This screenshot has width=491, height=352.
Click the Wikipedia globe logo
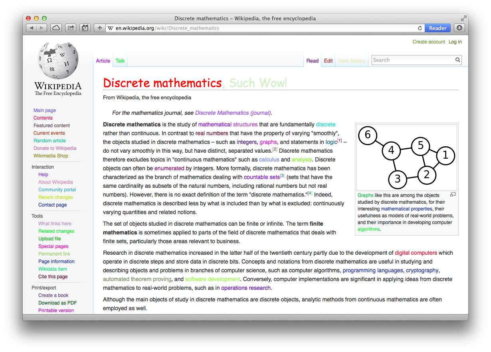(x=58, y=60)
